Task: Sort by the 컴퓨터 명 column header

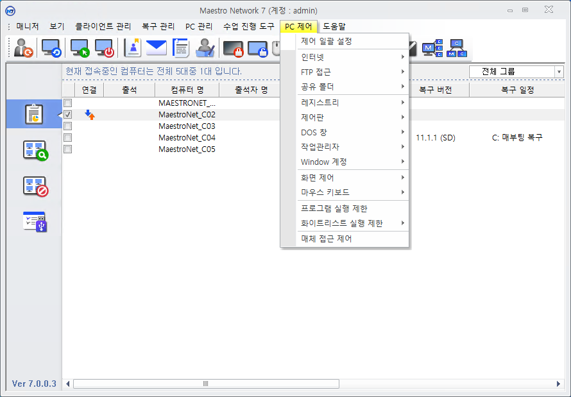Action: pyautogui.click(x=187, y=90)
